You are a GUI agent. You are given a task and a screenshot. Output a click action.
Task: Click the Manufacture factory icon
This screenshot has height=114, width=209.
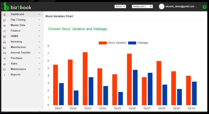click(x=4, y=48)
